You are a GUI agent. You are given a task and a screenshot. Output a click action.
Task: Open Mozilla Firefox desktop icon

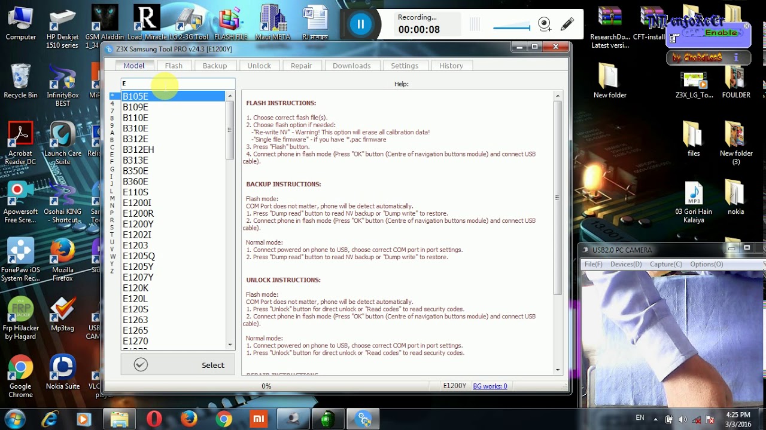click(x=62, y=260)
